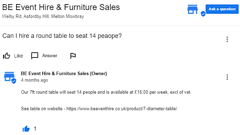Click the Answer label

click(x=50, y=56)
